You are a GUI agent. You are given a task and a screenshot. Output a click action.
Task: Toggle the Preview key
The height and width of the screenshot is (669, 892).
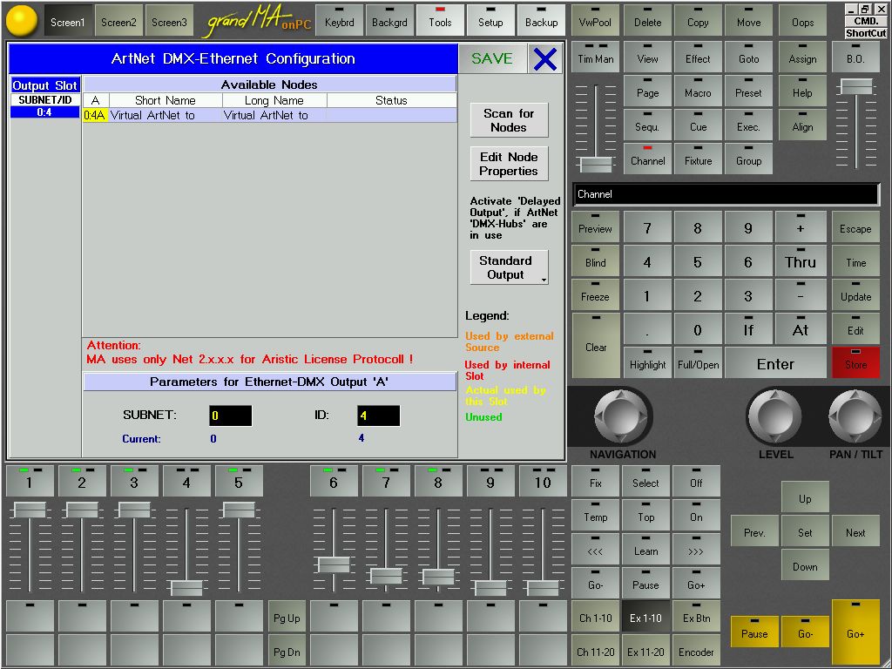click(x=595, y=227)
